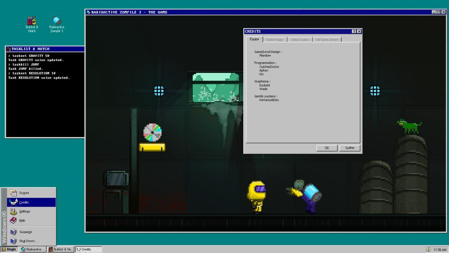449x253 pixels.
Task: Click the speaker volume icon in system tray
Action: pos(428,250)
